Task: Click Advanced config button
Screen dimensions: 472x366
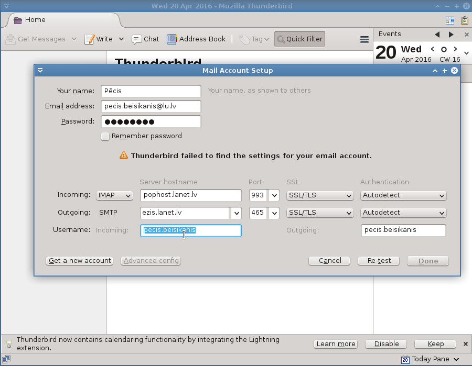Action: click(151, 261)
